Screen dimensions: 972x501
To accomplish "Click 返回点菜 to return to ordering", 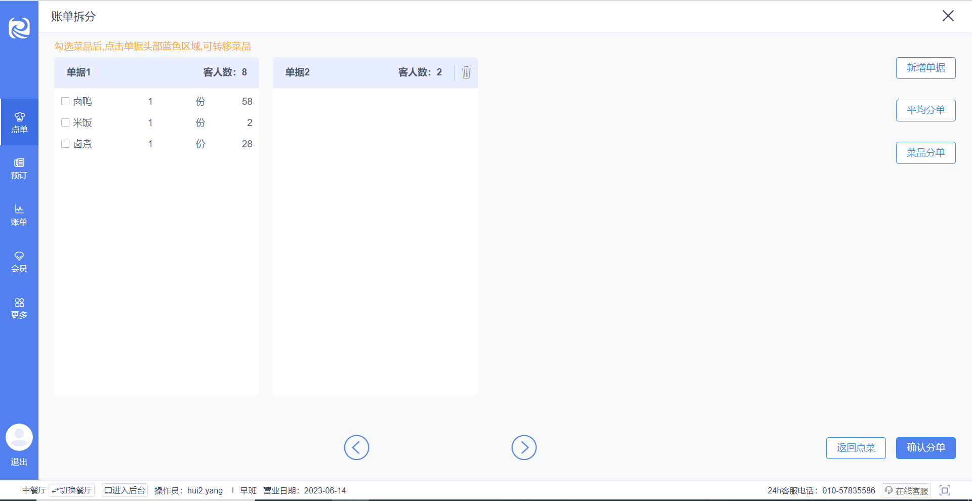I will [x=856, y=448].
